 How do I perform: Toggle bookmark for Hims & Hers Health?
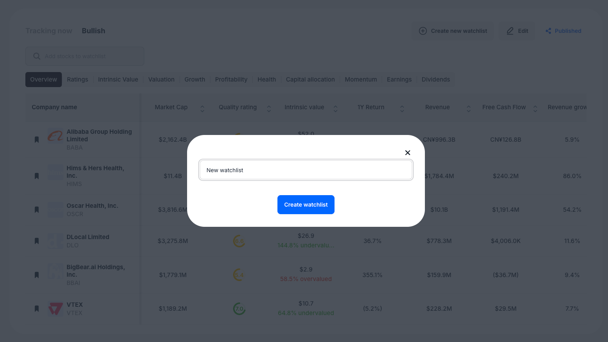click(37, 176)
